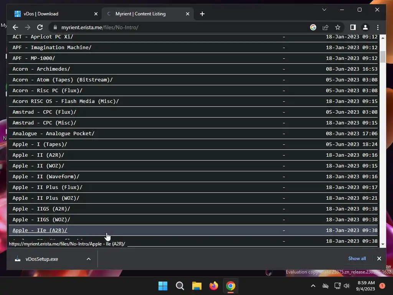Close the vDos Download tab
The height and width of the screenshot is (295, 393).
(96, 14)
